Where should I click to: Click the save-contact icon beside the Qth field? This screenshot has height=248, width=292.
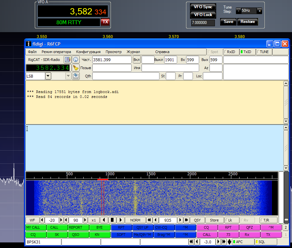point(76,76)
